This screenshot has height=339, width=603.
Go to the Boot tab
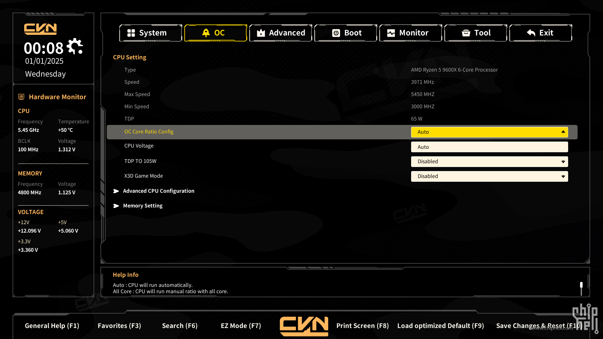tap(346, 33)
